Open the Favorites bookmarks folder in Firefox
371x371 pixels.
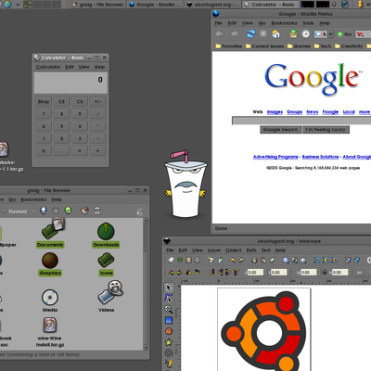pyautogui.click(x=229, y=46)
